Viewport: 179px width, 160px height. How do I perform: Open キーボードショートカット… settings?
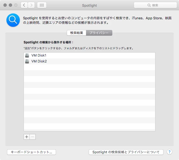[32, 152]
